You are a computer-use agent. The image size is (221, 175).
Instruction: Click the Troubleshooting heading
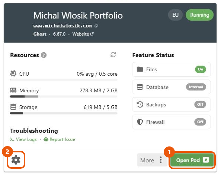(x=34, y=131)
